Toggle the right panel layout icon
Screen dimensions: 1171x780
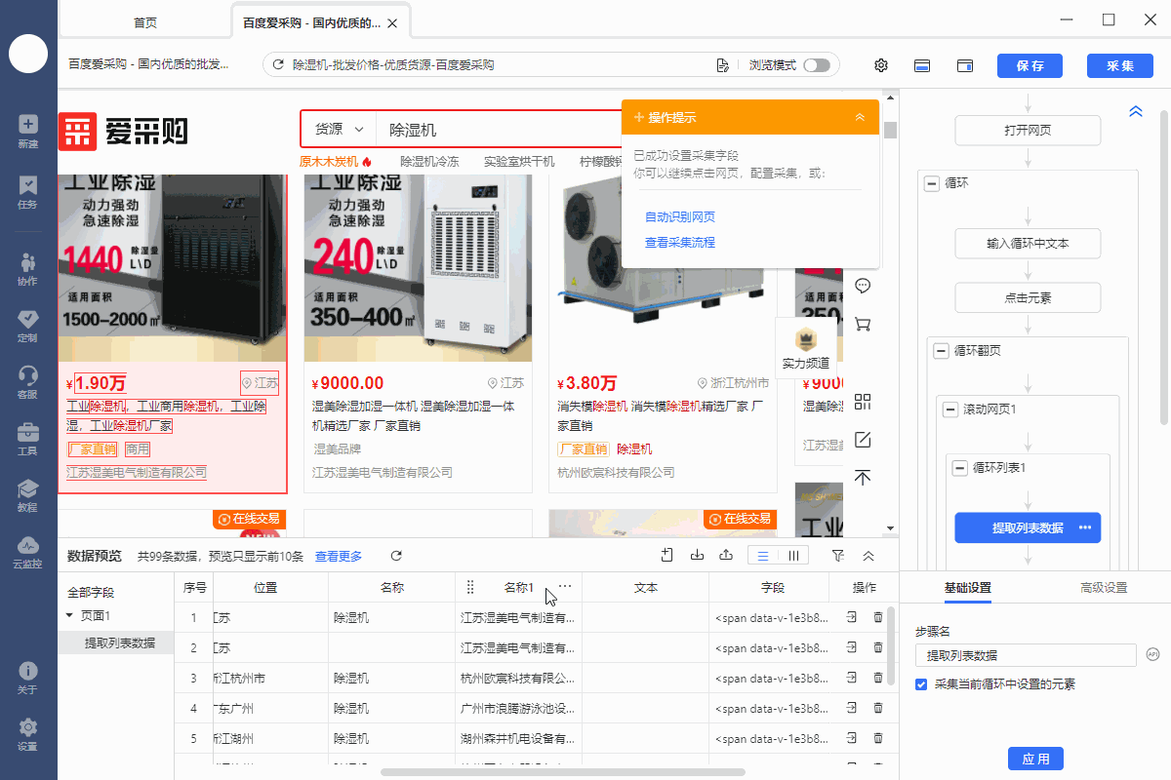click(965, 65)
